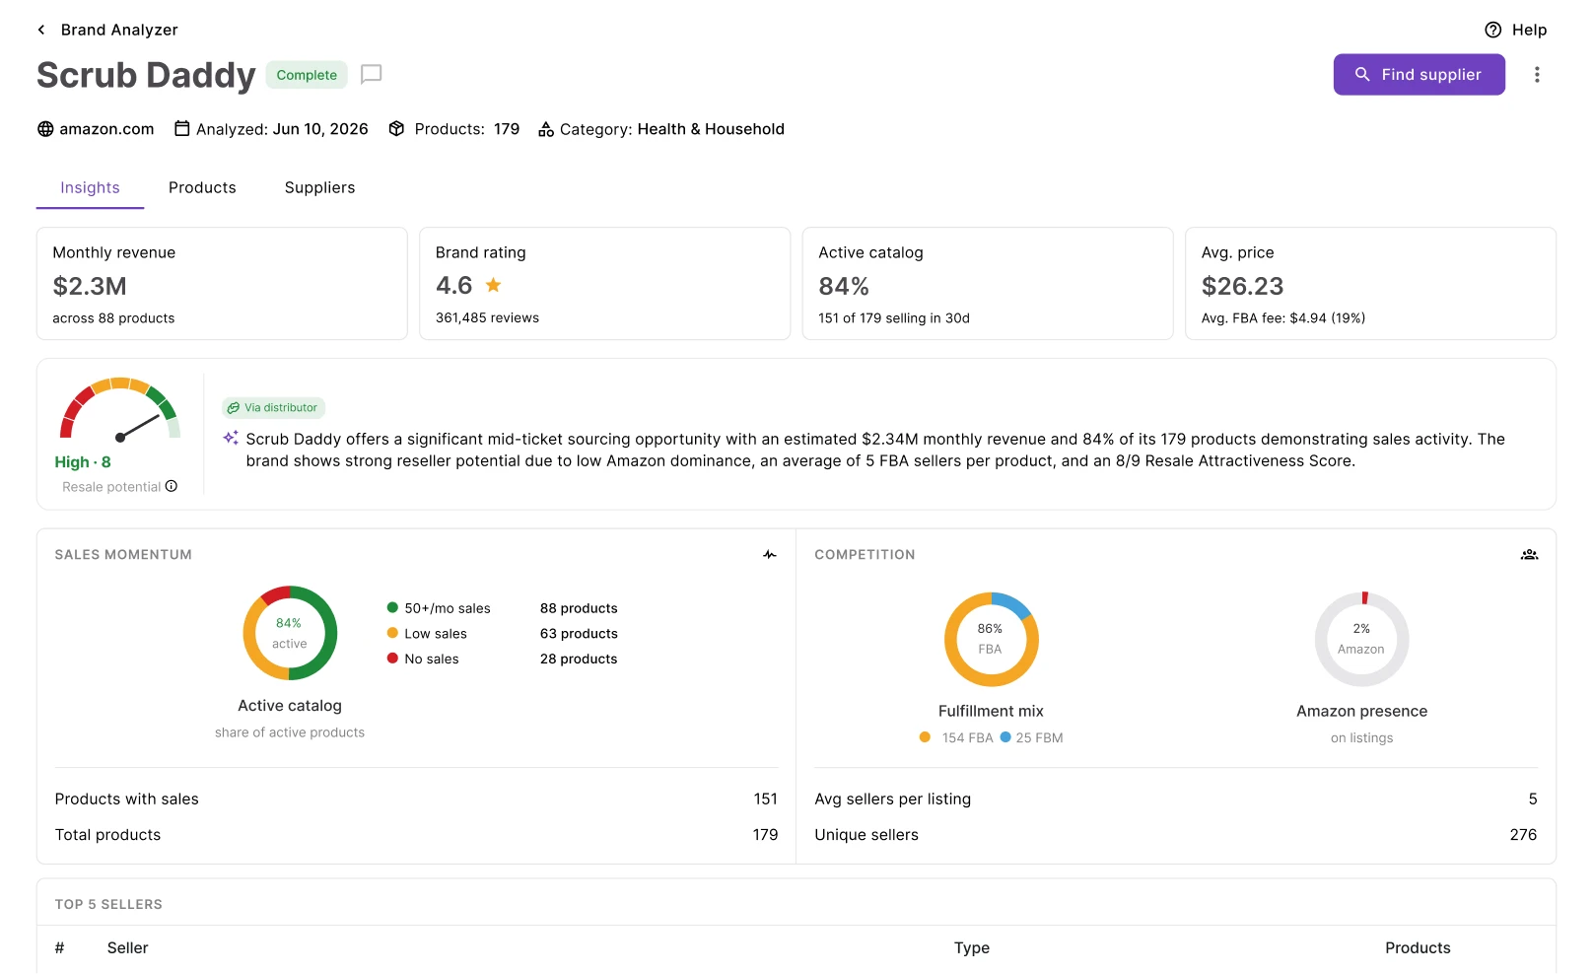1593x974 pixels.
Task: Click the comment bubble icon beside Complete
Action: pos(371,74)
